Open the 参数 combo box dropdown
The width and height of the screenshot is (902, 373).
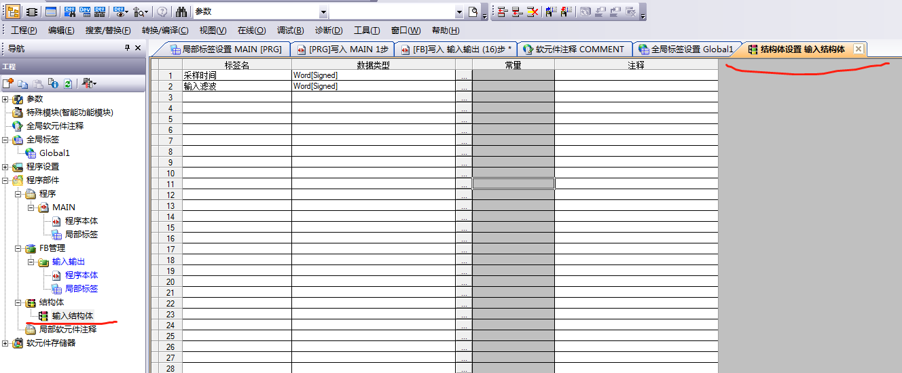coord(323,12)
